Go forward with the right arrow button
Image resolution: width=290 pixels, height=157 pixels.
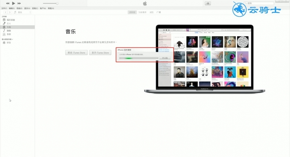pos(10,12)
